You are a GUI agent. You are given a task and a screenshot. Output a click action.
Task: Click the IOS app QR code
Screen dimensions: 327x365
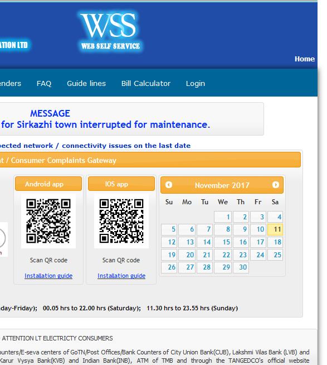point(121,221)
